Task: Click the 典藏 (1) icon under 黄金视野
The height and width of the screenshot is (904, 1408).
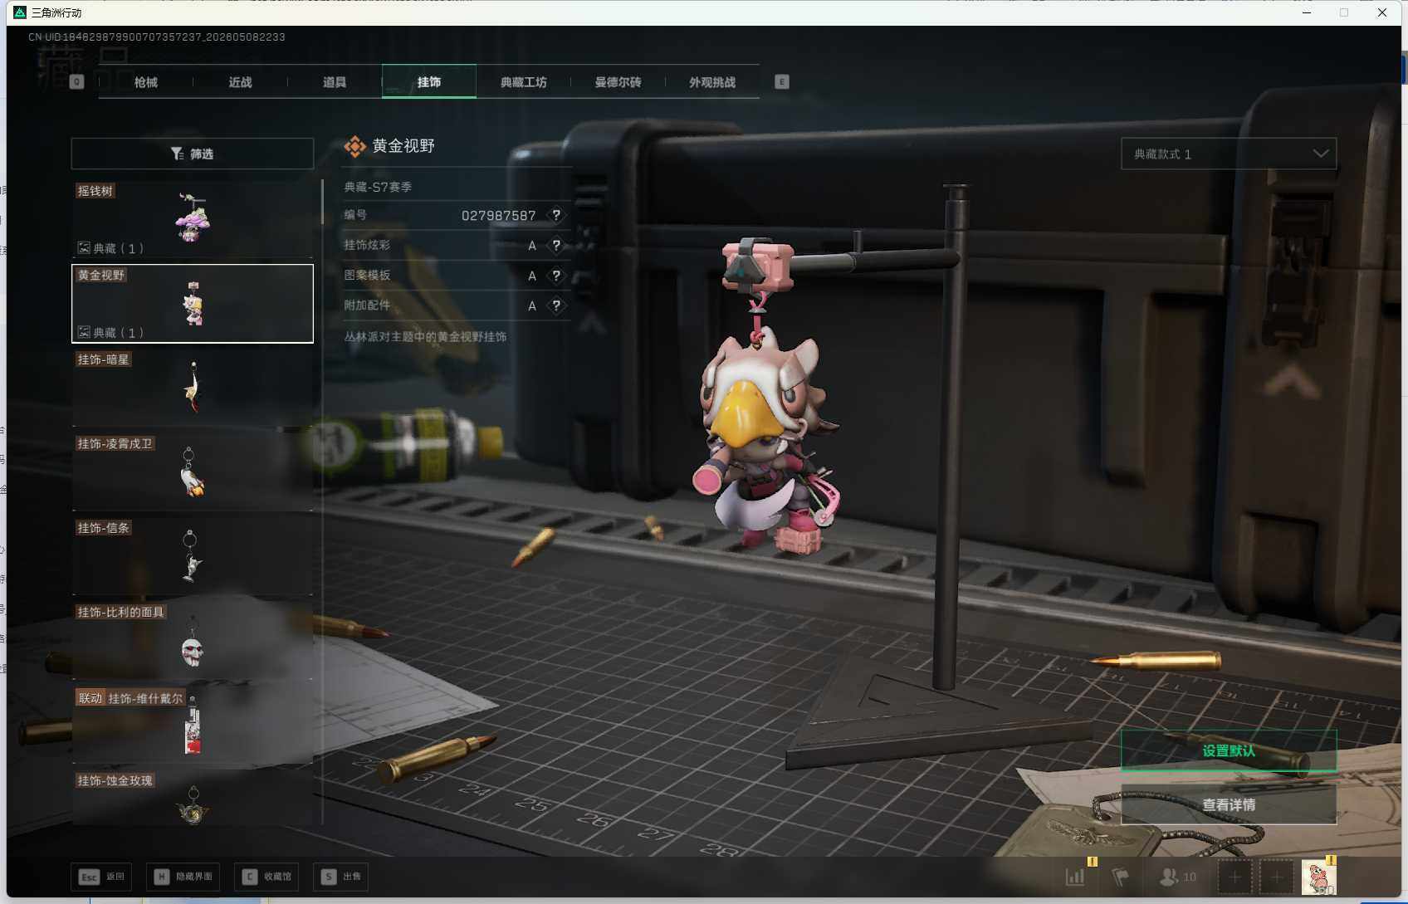Action: tap(84, 332)
